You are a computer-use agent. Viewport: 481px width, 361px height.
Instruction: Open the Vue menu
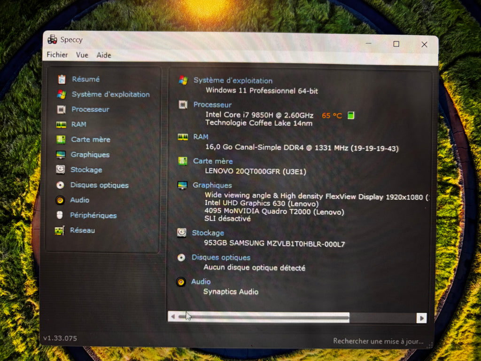click(82, 55)
